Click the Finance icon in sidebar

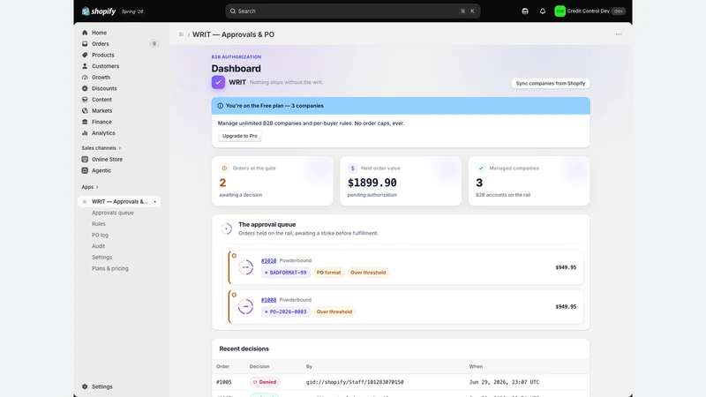[x=85, y=122]
